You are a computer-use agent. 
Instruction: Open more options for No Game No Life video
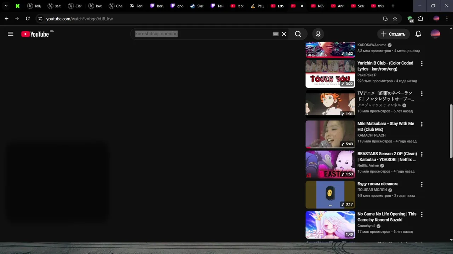[422, 214]
